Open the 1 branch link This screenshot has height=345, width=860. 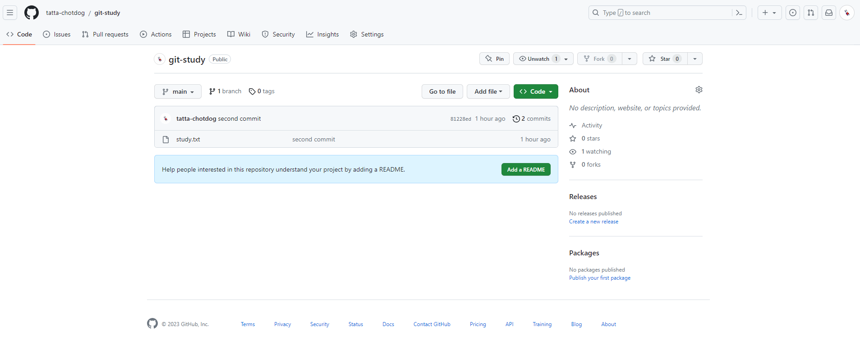225,91
